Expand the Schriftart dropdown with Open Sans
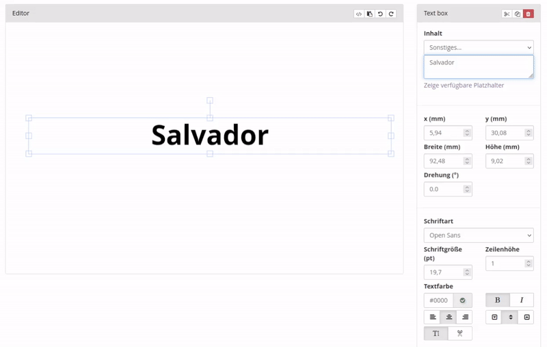This screenshot has width=547, height=347. coord(478,235)
